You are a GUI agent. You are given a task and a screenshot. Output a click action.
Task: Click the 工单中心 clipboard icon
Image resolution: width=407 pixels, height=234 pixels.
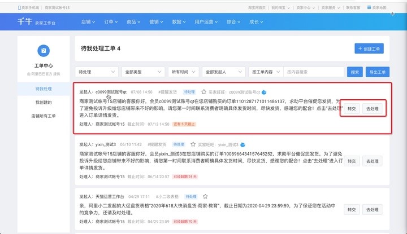[44, 51]
